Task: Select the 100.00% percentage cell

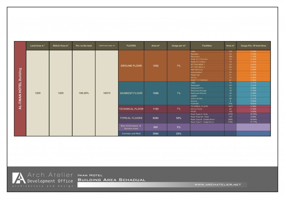Action: (84, 93)
